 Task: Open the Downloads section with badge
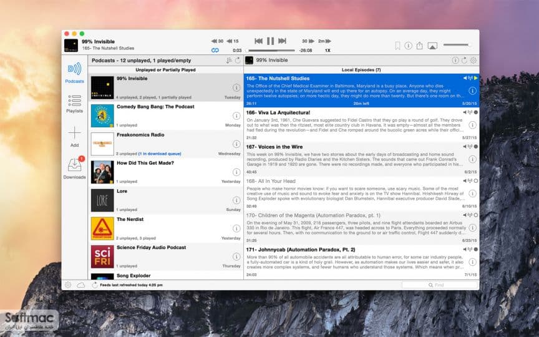[x=75, y=168]
